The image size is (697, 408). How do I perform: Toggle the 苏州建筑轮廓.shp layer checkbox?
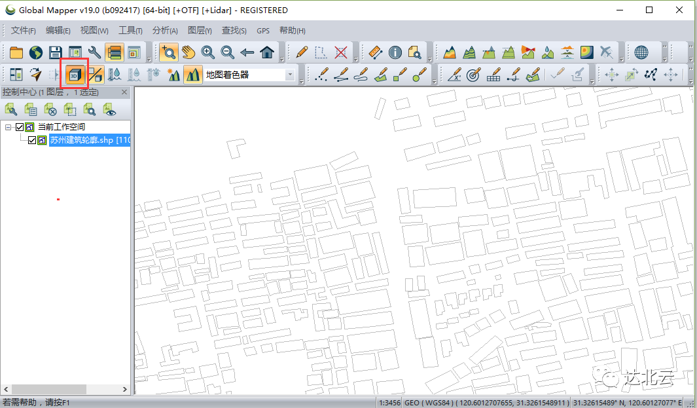click(x=32, y=141)
